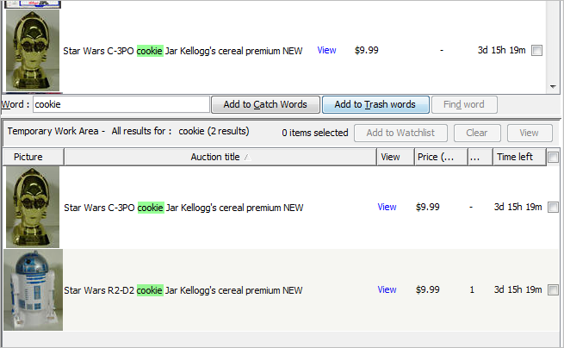Sort by Price column header
Viewport: 564px width, 348px height.
441,157
